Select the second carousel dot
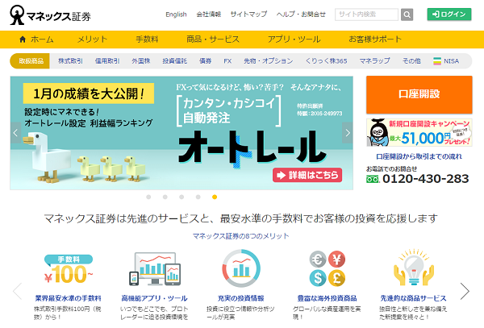 [165, 197]
